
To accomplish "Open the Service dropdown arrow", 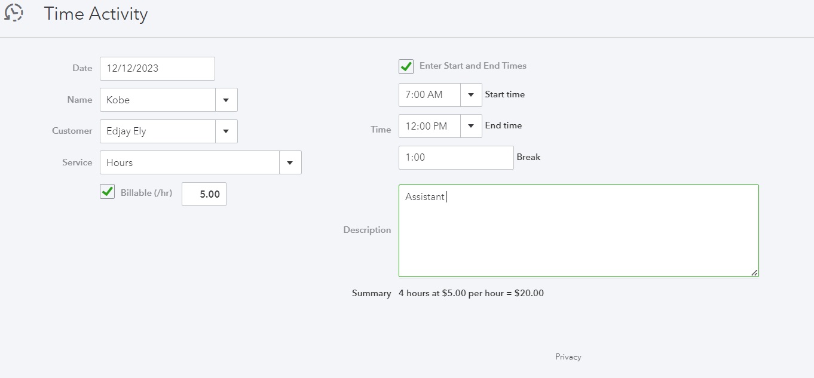I will (x=290, y=162).
